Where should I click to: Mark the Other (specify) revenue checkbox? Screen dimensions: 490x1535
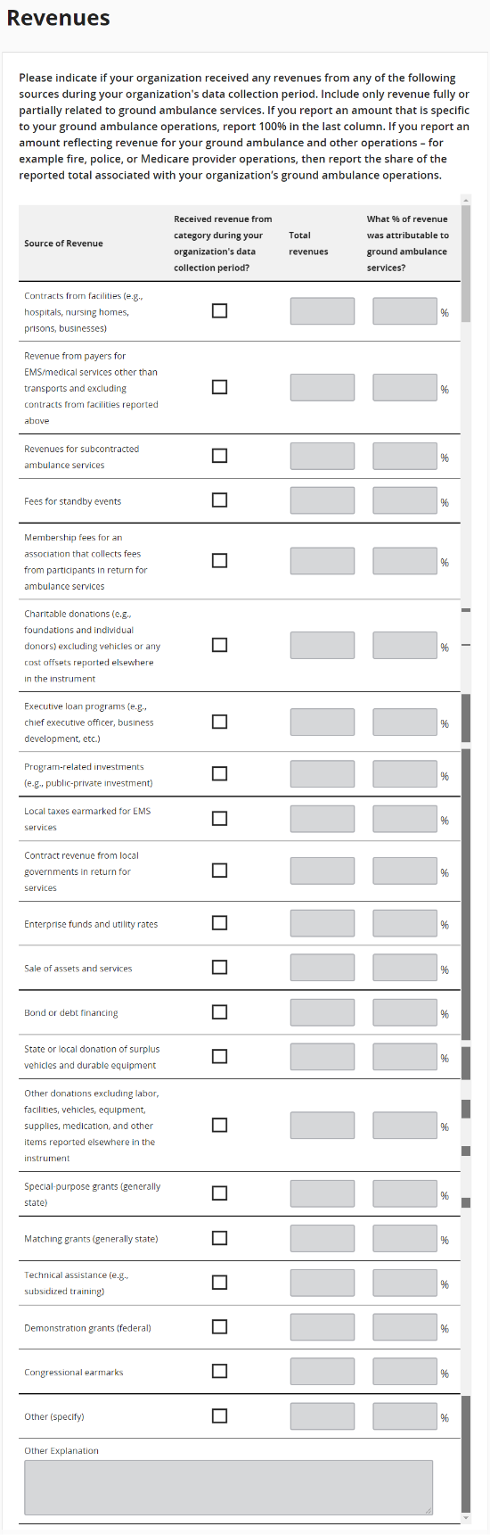[x=219, y=1415]
